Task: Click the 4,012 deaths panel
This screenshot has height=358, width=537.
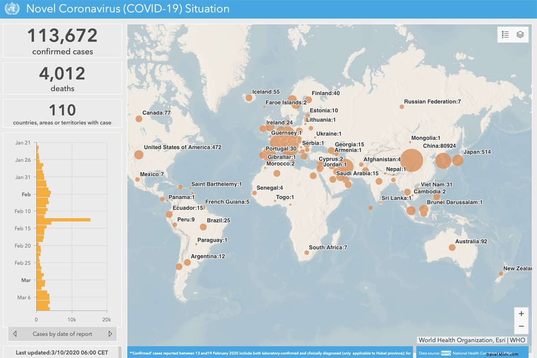Action: click(63, 78)
